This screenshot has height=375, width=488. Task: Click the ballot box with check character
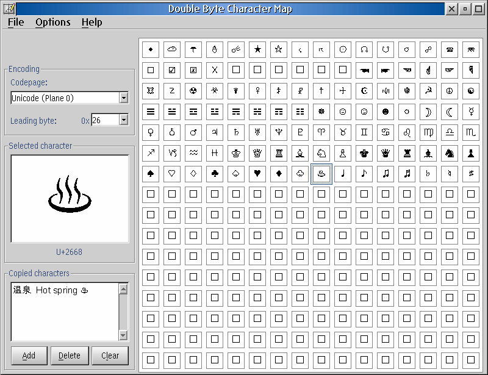coord(172,70)
